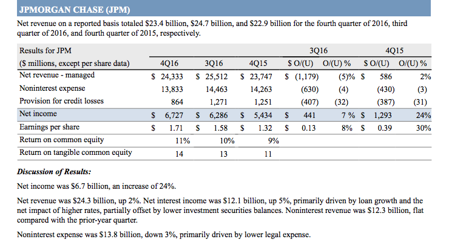This screenshot has height=242, width=449.
Task: Click provision for credit losses value 1,271
Action: pyautogui.click(x=218, y=102)
